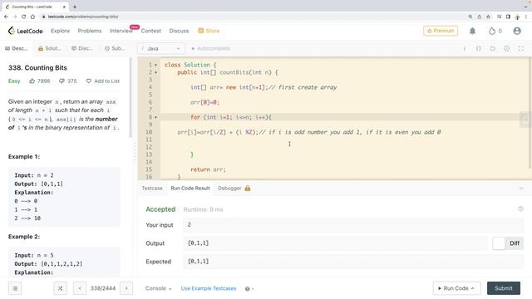Click the Your input field
The height and width of the screenshot is (299, 532).
point(352,225)
